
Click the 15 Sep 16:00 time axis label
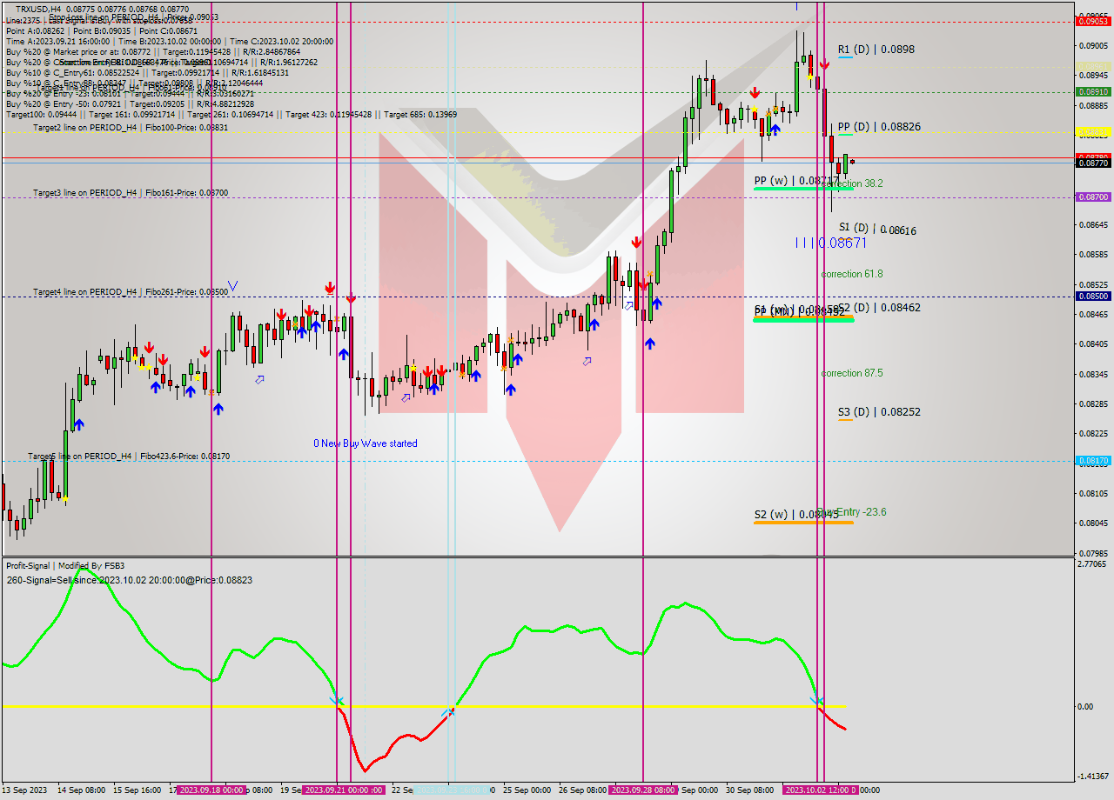tap(138, 790)
